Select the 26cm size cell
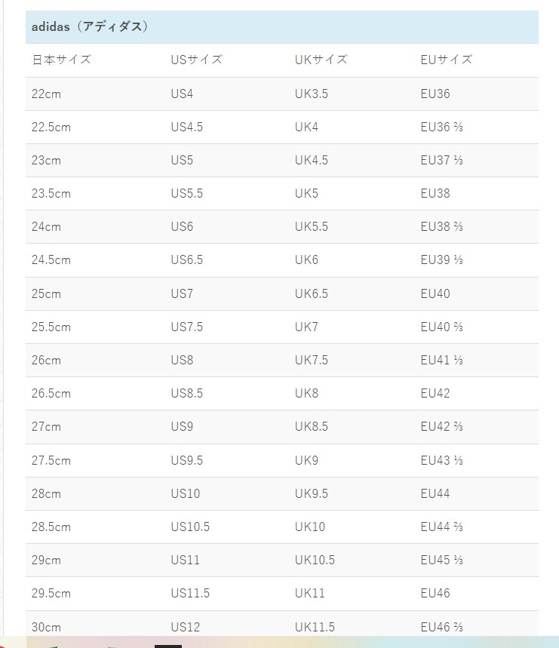Viewport: 559px width, 648px height. tap(46, 360)
